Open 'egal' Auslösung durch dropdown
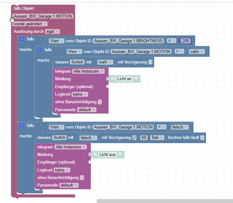 [52, 32]
